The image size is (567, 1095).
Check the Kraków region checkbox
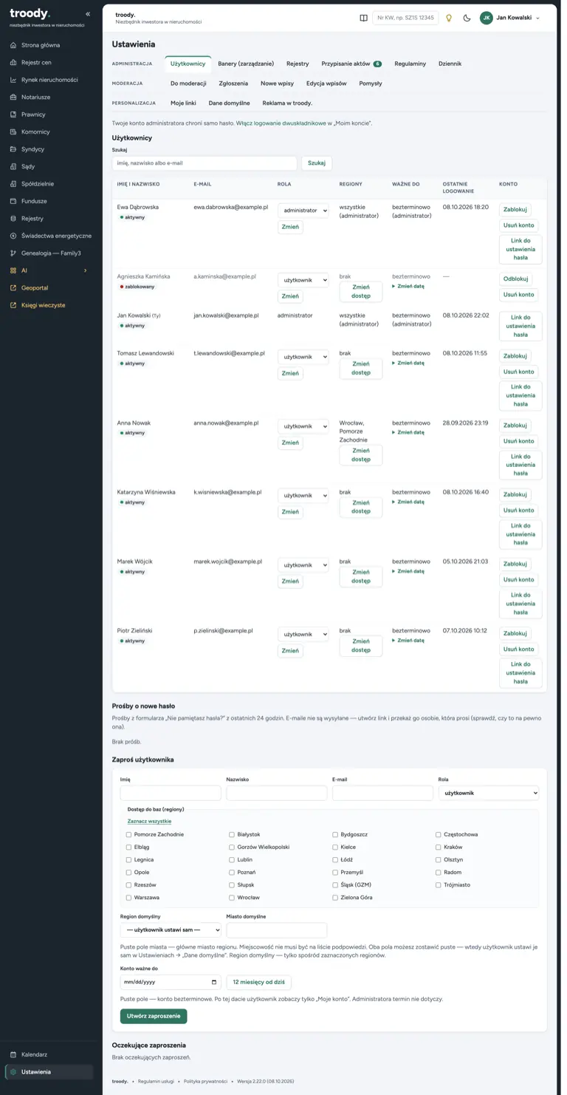[439, 847]
